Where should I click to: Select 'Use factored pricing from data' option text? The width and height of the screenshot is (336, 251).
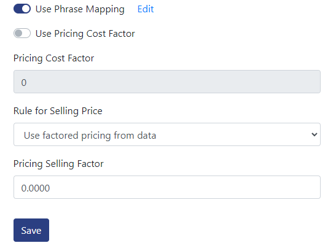(90, 136)
